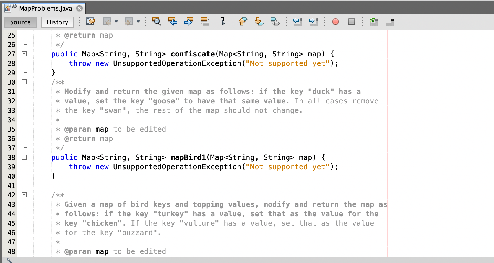Shift the line right

pyautogui.click(x=313, y=22)
